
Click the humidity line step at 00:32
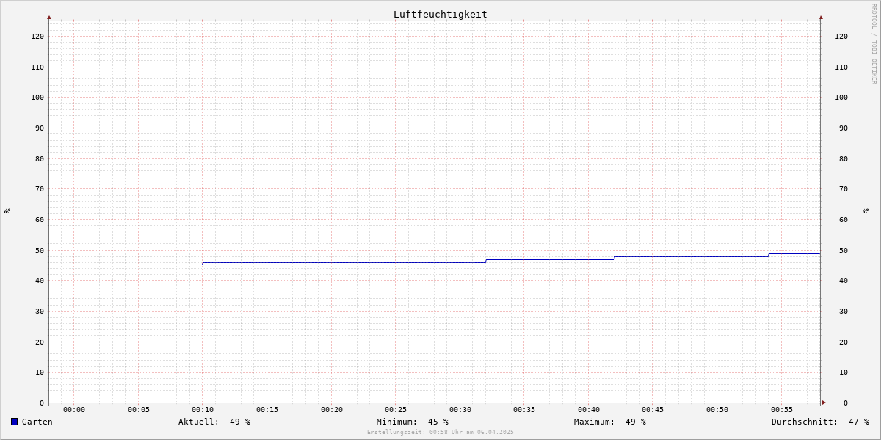[486, 260]
